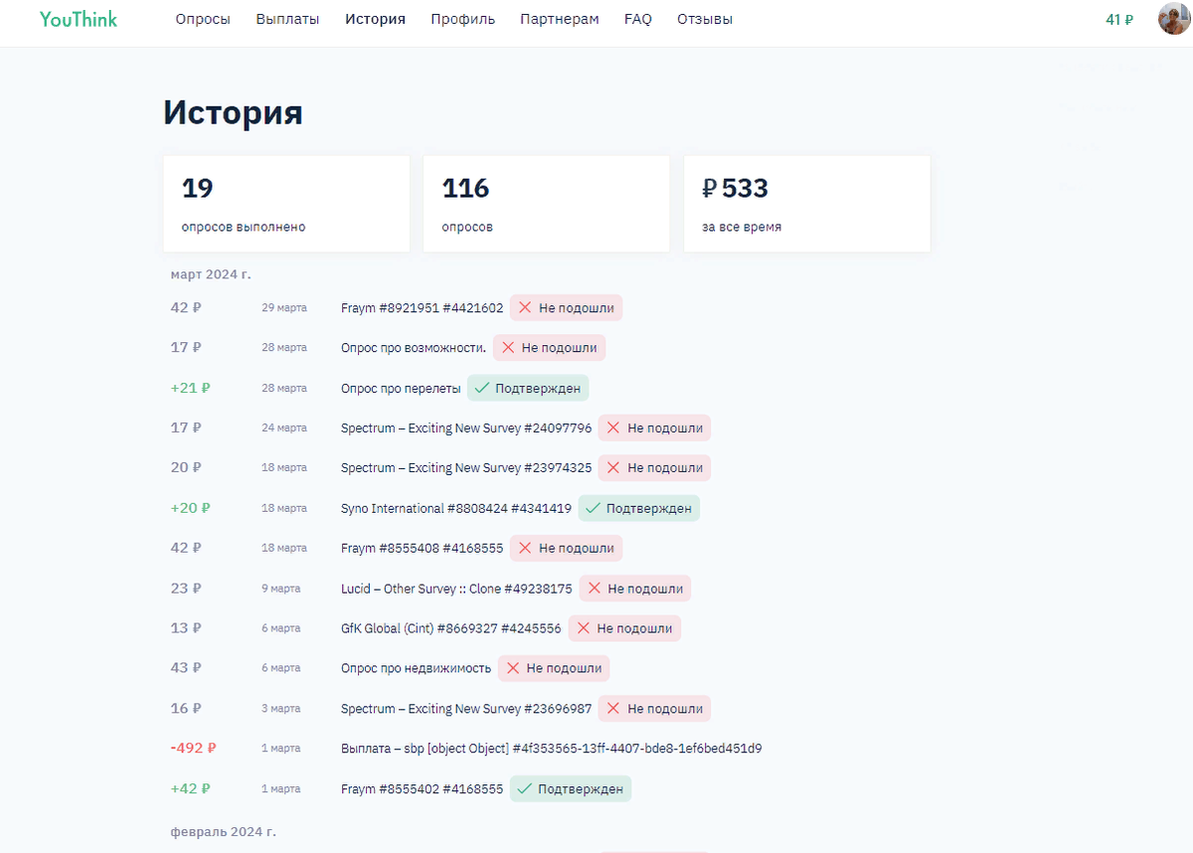Viewport: 1193px width, 853px height.
Task: Select text Опрос про возможности.
Action: coord(414,348)
